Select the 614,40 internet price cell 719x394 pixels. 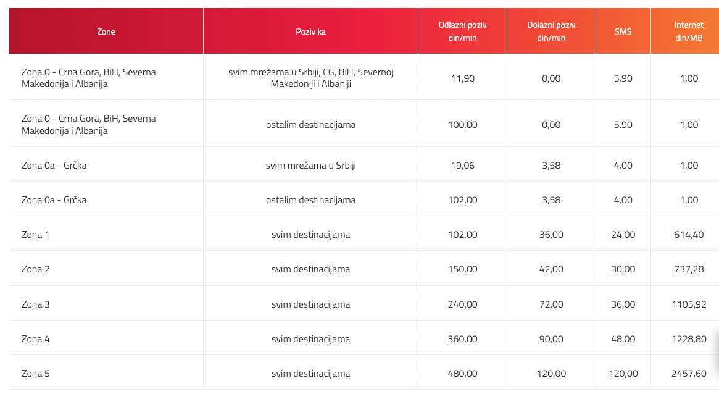(688, 235)
